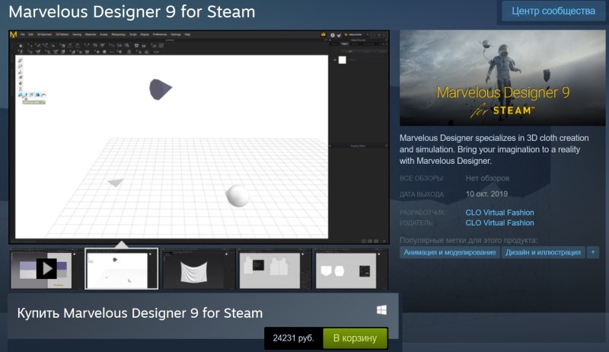Add a tag with the plus button
609x352 pixels.
593,252
